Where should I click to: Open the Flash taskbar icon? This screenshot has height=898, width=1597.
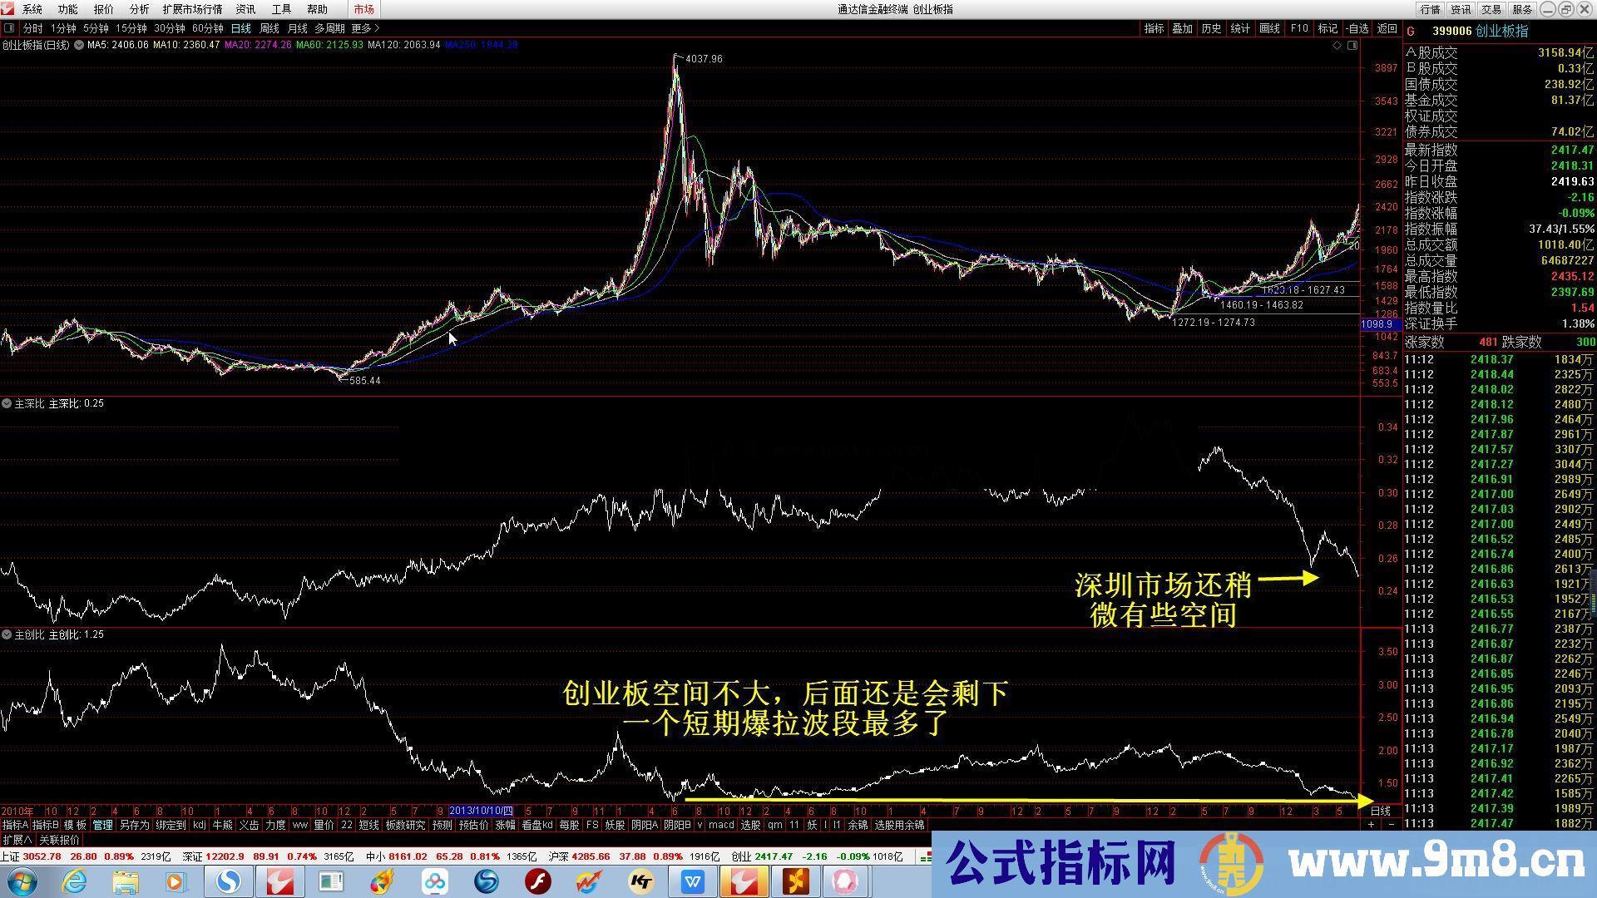[538, 881]
